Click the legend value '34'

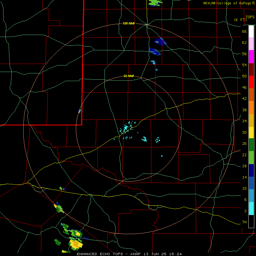[244, 121]
